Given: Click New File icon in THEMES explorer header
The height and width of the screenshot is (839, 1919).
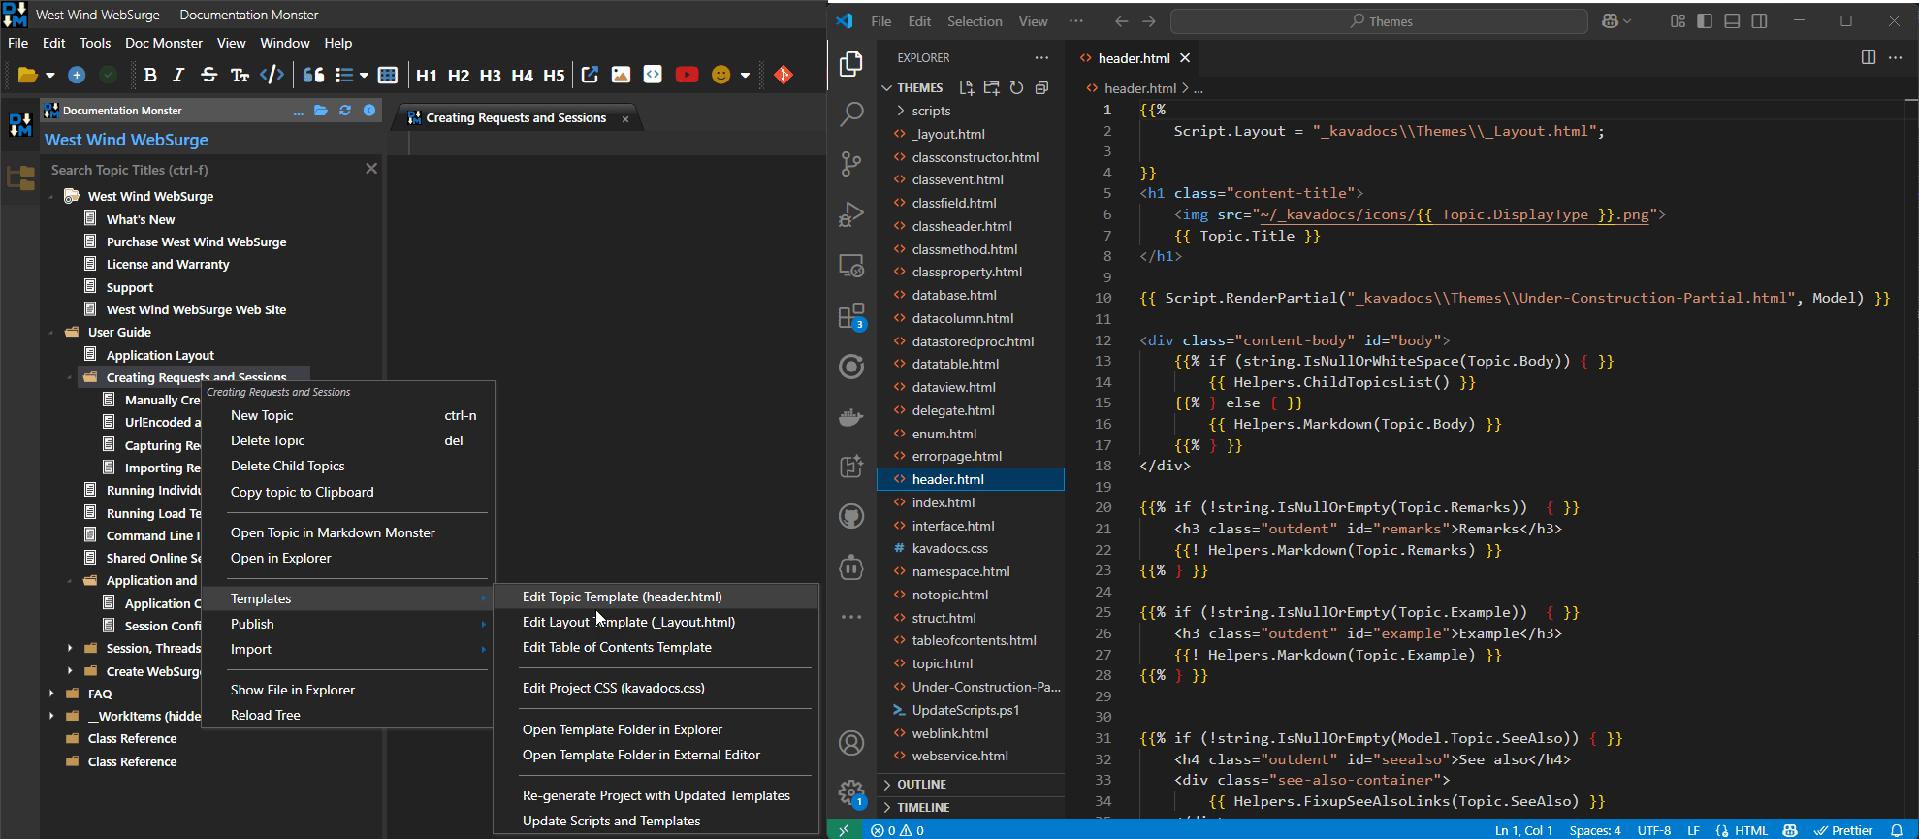Looking at the screenshot, I should [x=966, y=88].
